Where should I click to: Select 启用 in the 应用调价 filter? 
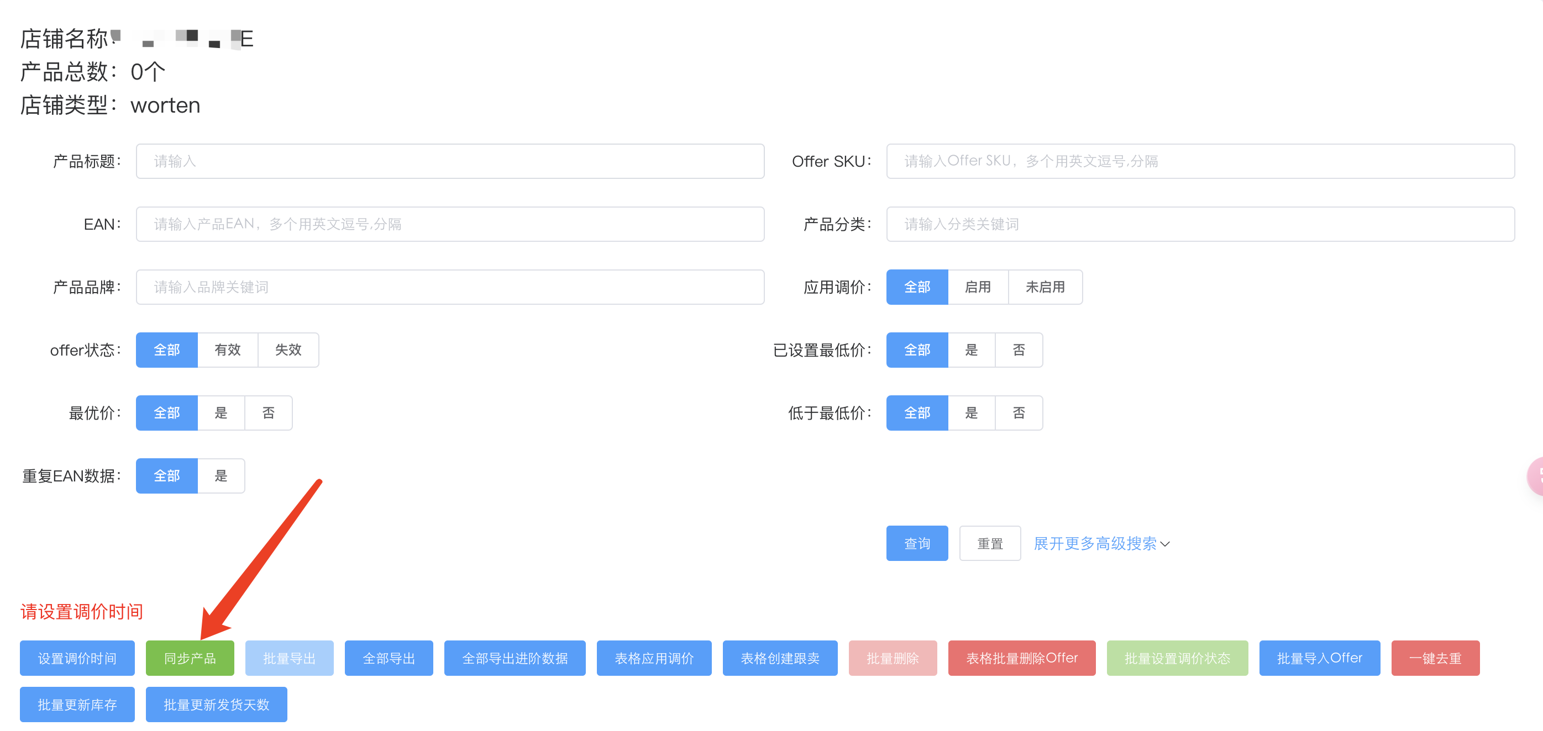tap(978, 287)
